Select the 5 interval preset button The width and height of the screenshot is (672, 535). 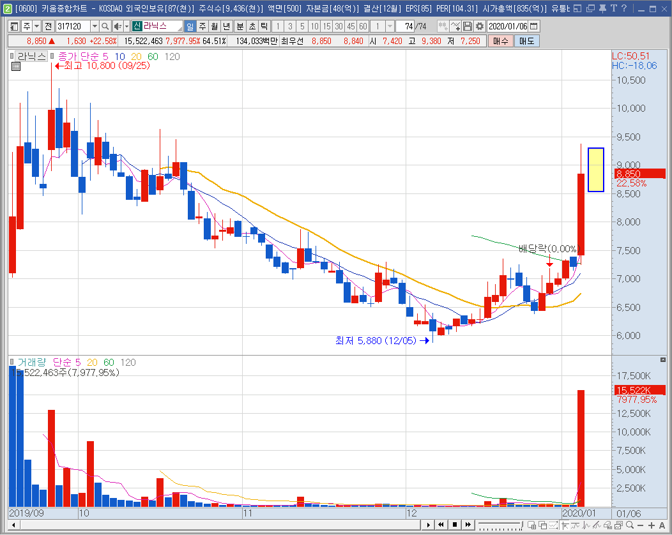pos(302,27)
